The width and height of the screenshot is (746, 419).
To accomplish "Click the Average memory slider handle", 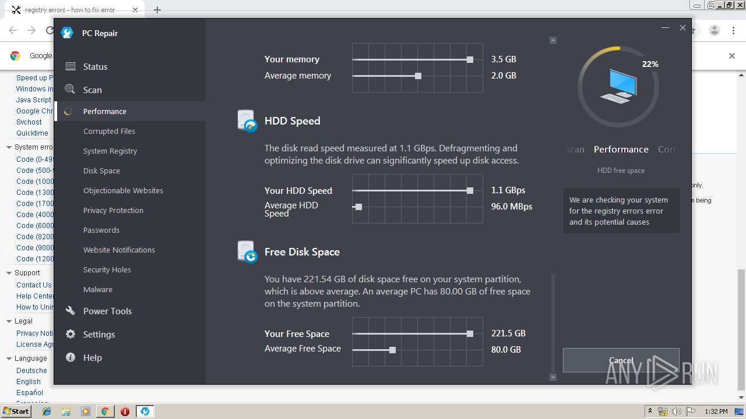I will click(418, 76).
